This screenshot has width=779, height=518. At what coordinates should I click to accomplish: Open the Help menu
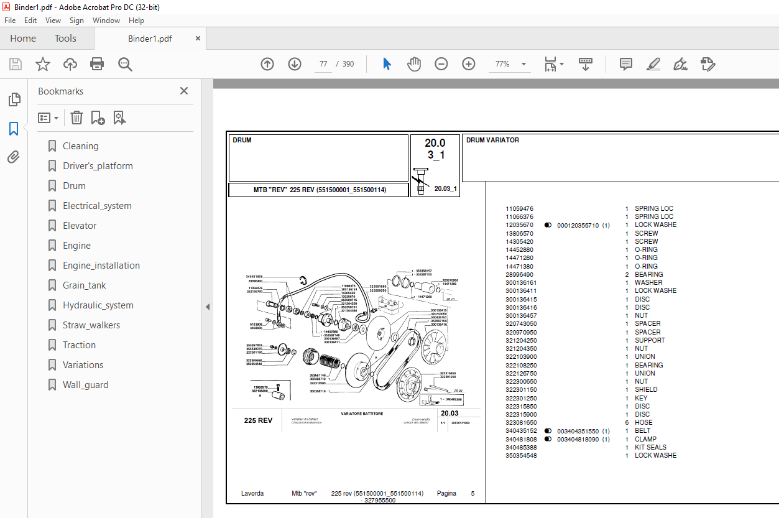tap(136, 21)
